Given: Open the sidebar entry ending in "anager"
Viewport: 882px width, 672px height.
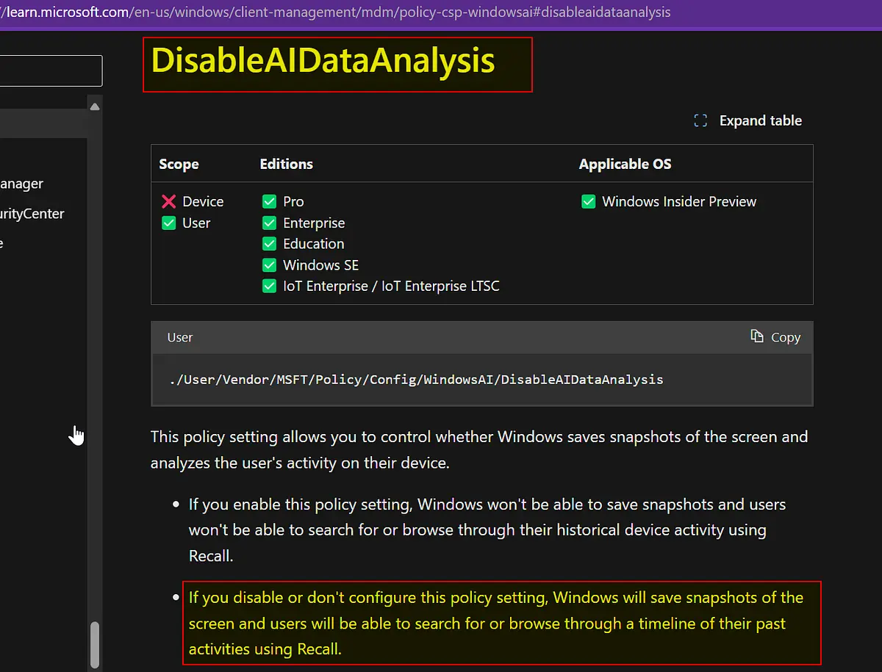Looking at the screenshot, I should [x=21, y=184].
